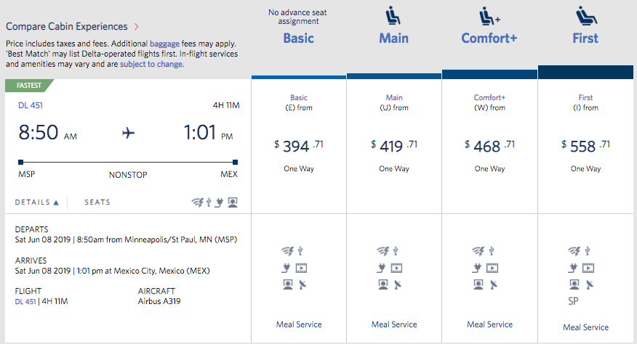Click Meal Service link under First
Image resolution: width=637 pixels, height=344 pixels.
click(585, 327)
